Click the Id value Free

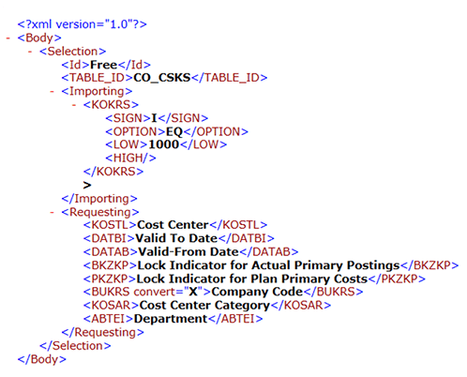tap(103, 65)
